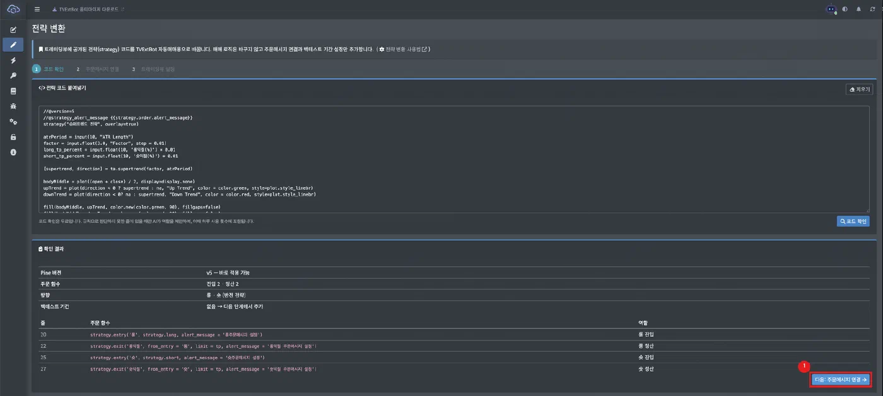The height and width of the screenshot is (396, 883).
Task: Open the book sidebar icon
Action: tap(13, 91)
